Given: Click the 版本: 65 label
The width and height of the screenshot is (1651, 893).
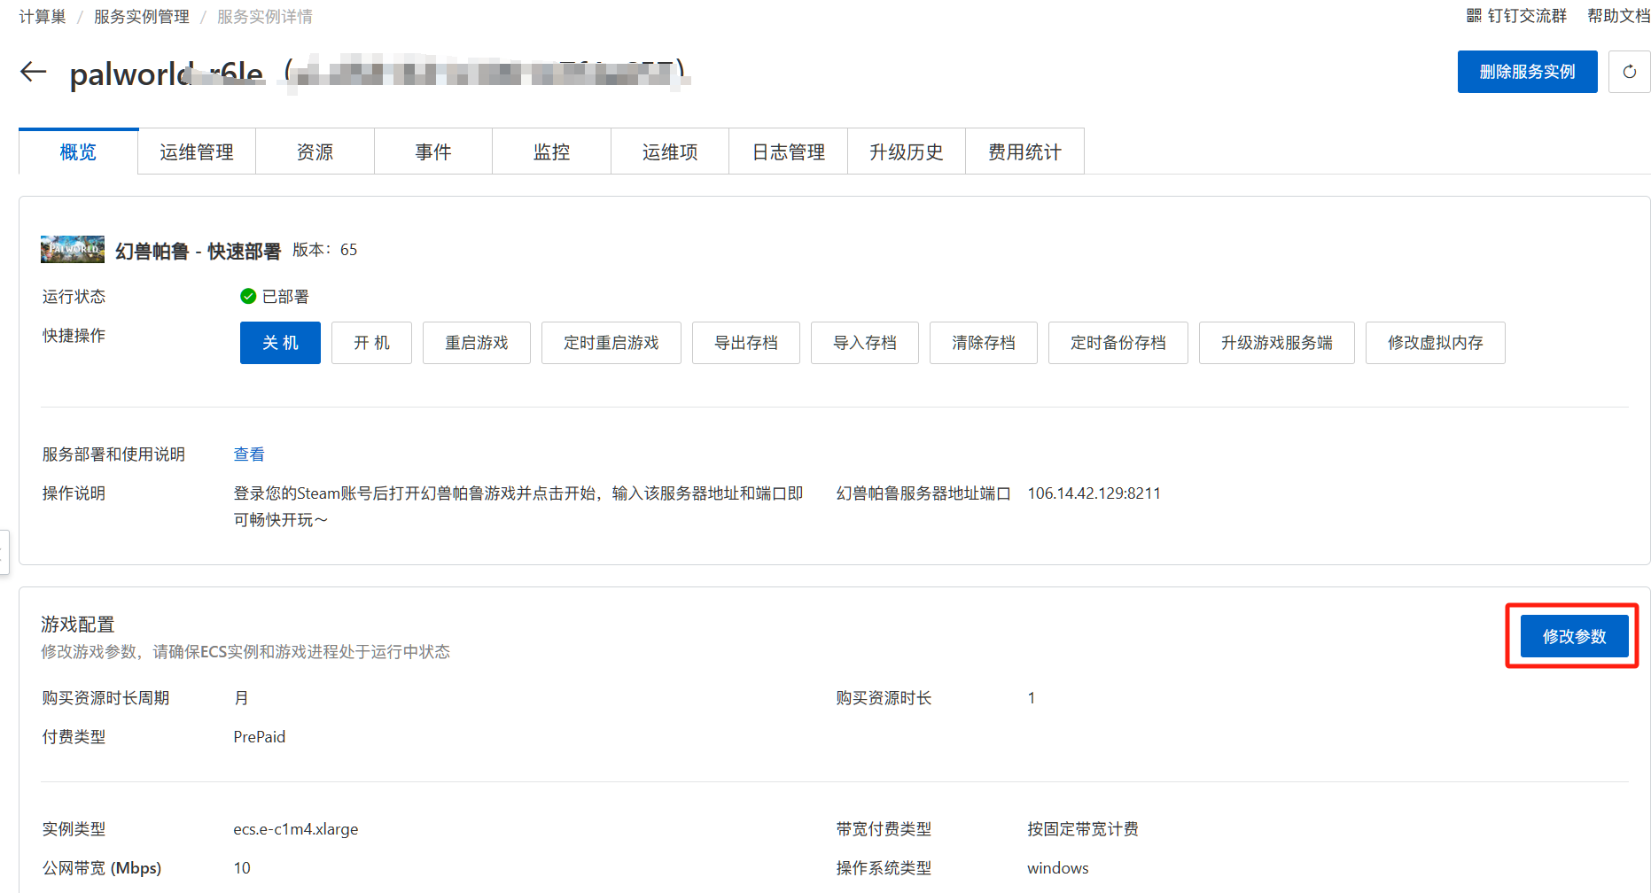Looking at the screenshot, I should [x=325, y=250].
